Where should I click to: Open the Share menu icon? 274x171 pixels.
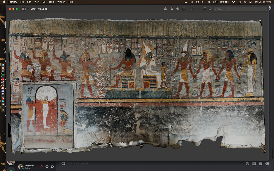click(184, 9)
